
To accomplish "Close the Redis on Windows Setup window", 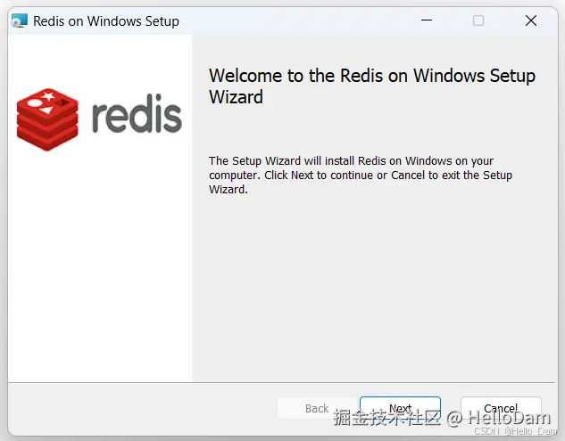I will click(531, 20).
